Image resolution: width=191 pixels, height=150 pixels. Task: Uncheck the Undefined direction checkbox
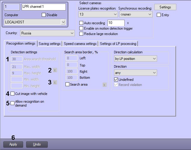click(116, 80)
